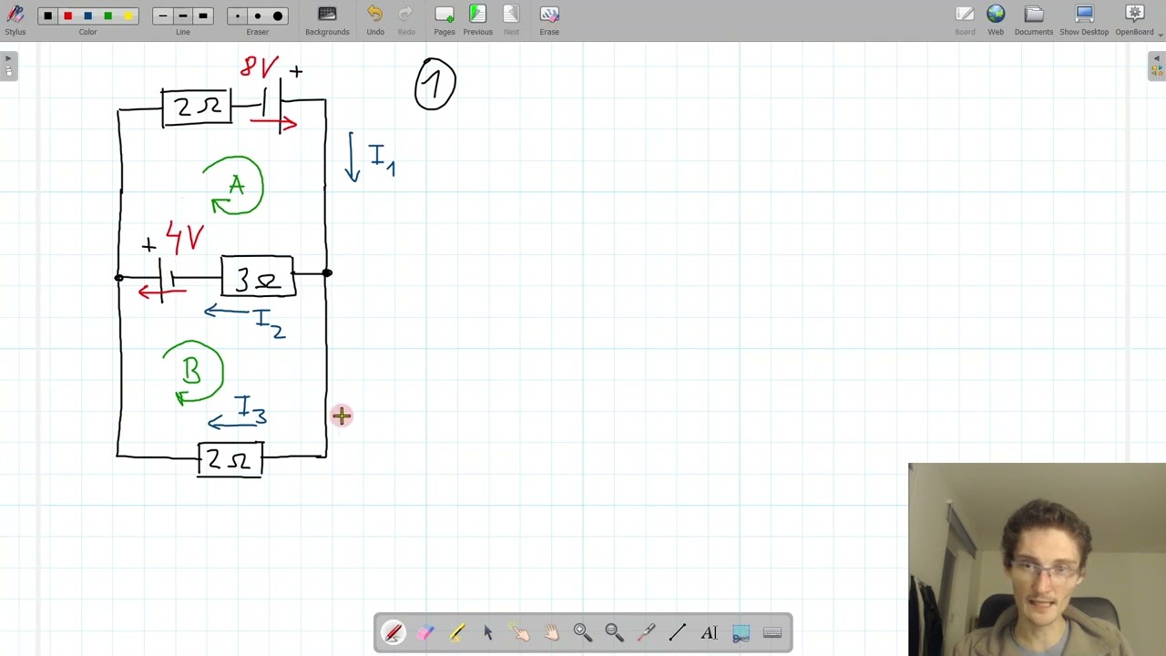1166x656 pixels.
Task: Go to the Previous page
Action: [x=477, y=20]
